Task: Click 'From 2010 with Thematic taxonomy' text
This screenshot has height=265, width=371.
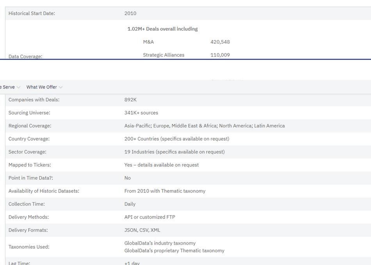Action: click(165, 191)
